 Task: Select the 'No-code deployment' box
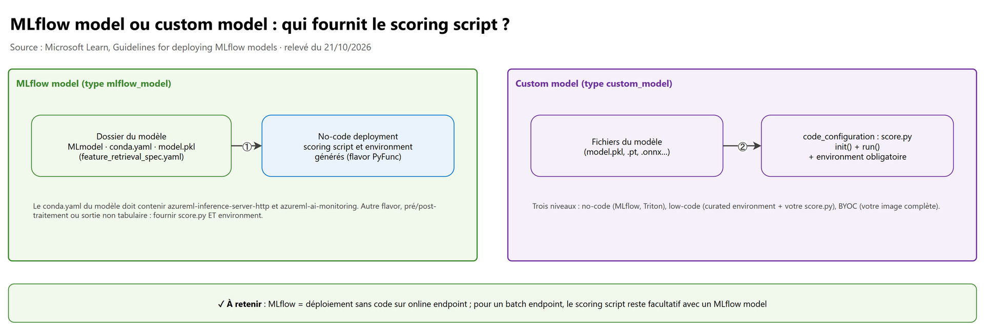(358, 146)
